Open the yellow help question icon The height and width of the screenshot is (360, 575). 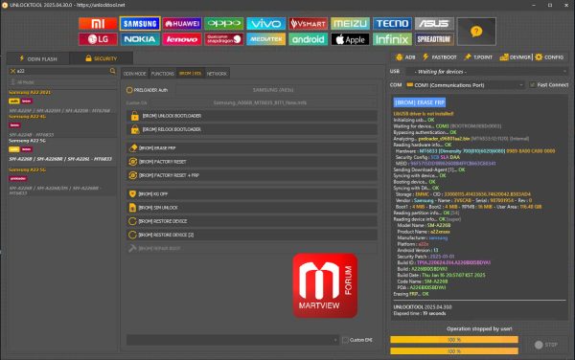476,32
